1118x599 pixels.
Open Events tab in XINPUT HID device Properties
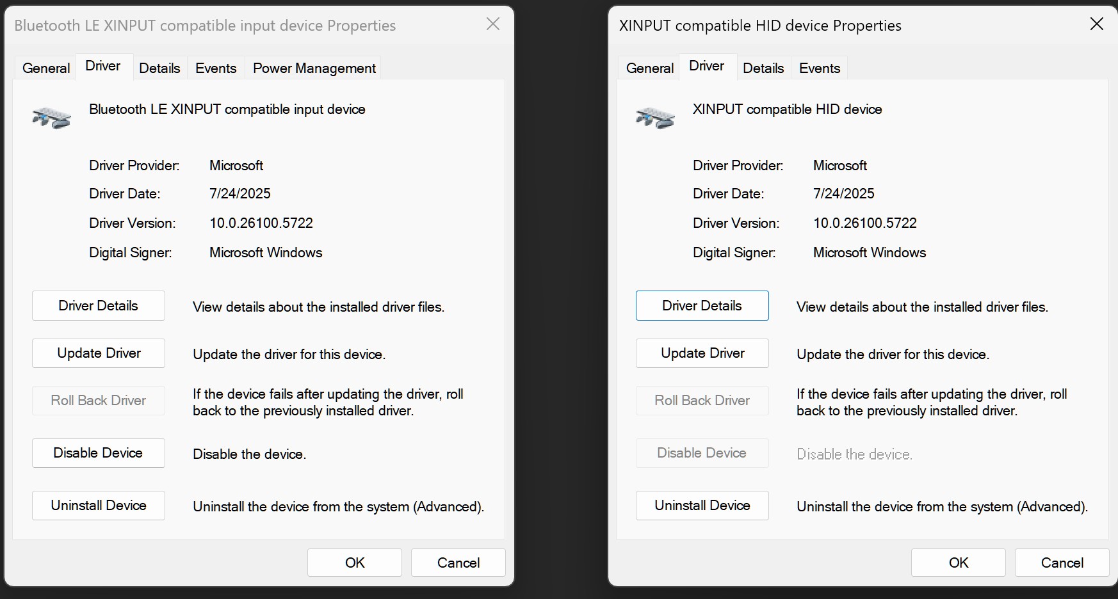click(x=820, y=68)
